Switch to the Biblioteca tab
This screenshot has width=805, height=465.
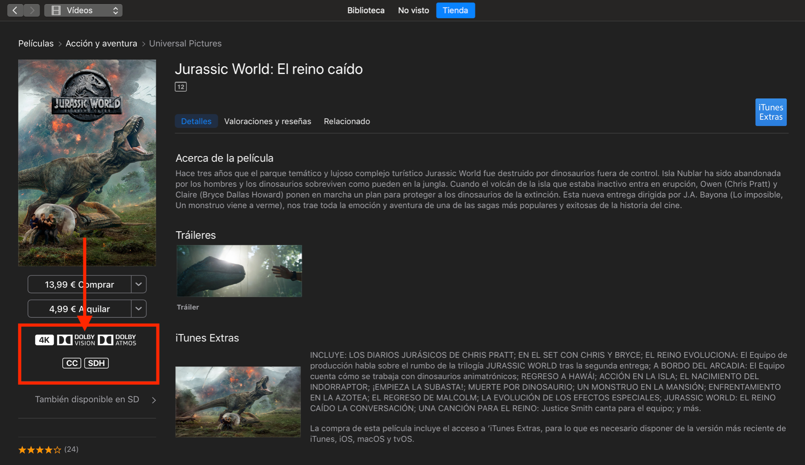[366, 10]
